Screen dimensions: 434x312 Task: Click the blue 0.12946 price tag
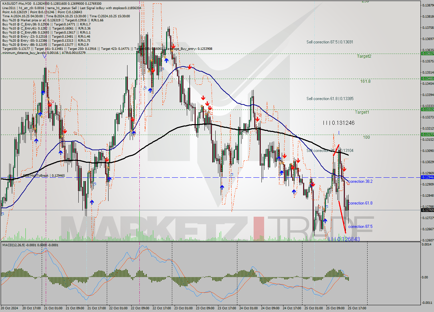427,177
